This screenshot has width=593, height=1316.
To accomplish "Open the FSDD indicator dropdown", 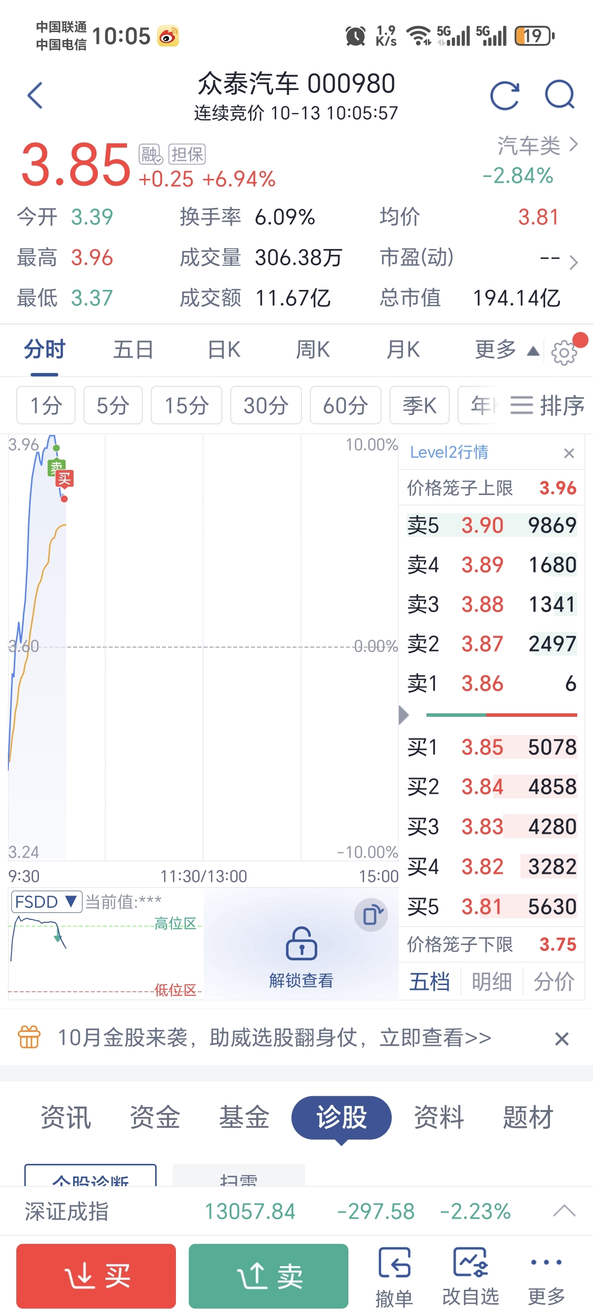I will click(x=46, y=902).
